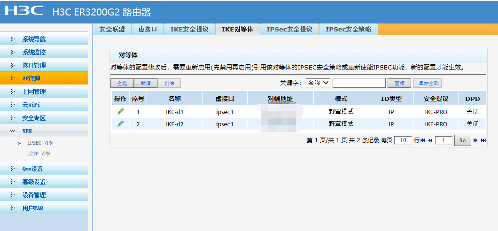The height and width of the screenshot is (231, 498).
Task: Click the 对端地址 column header
Action: click(x=280, y=99)
